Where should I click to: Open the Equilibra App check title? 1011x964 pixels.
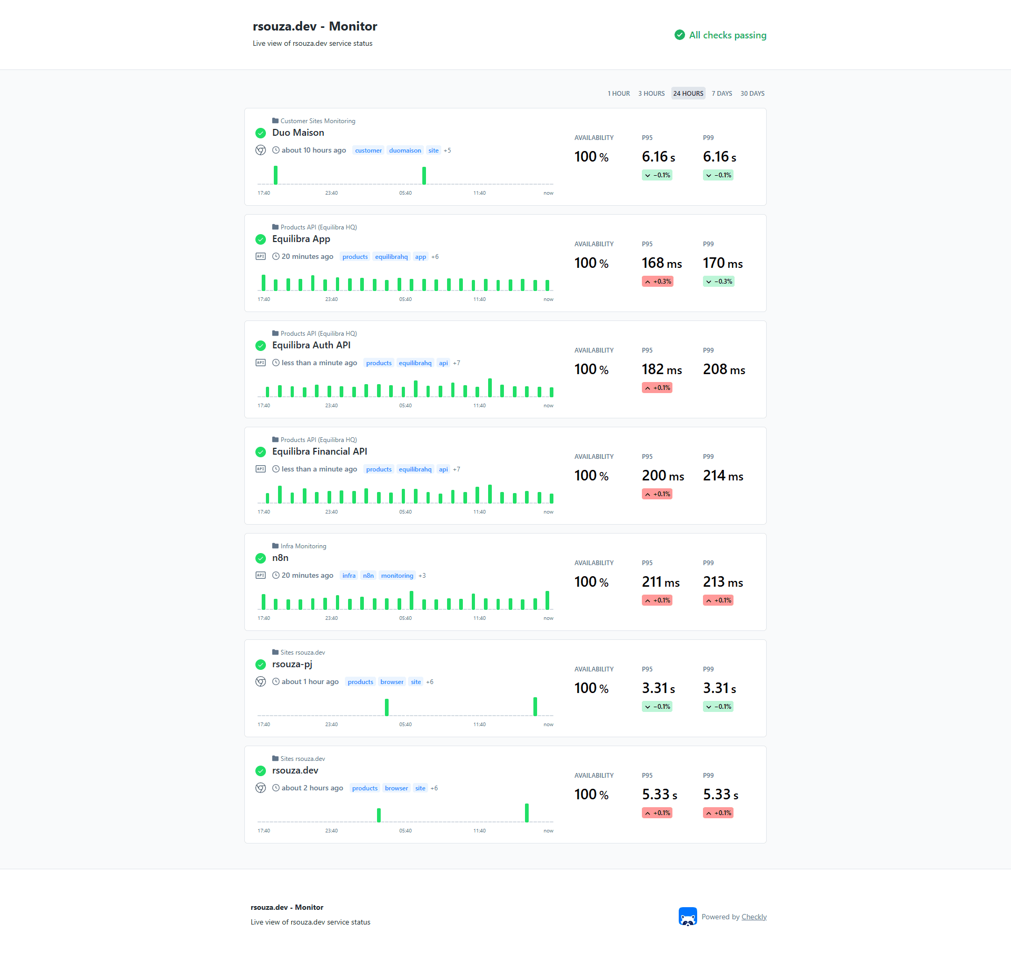pos(301,239)
